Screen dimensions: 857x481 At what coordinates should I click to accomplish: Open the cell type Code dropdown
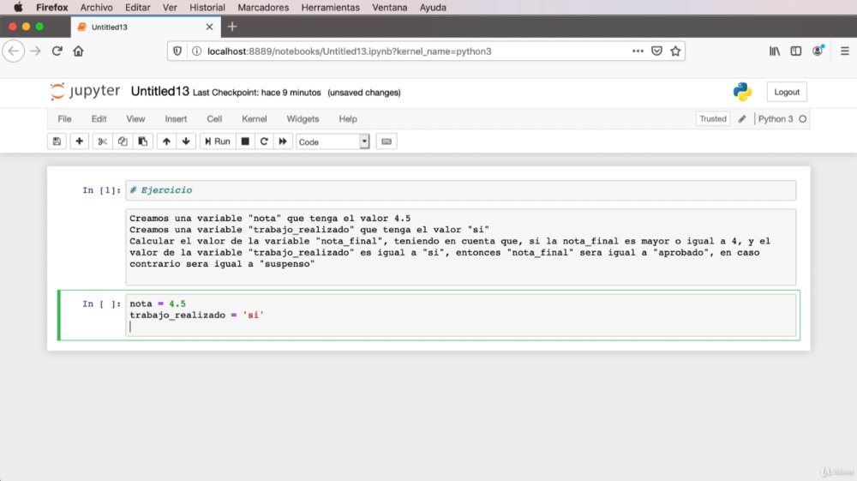[333, 141]
